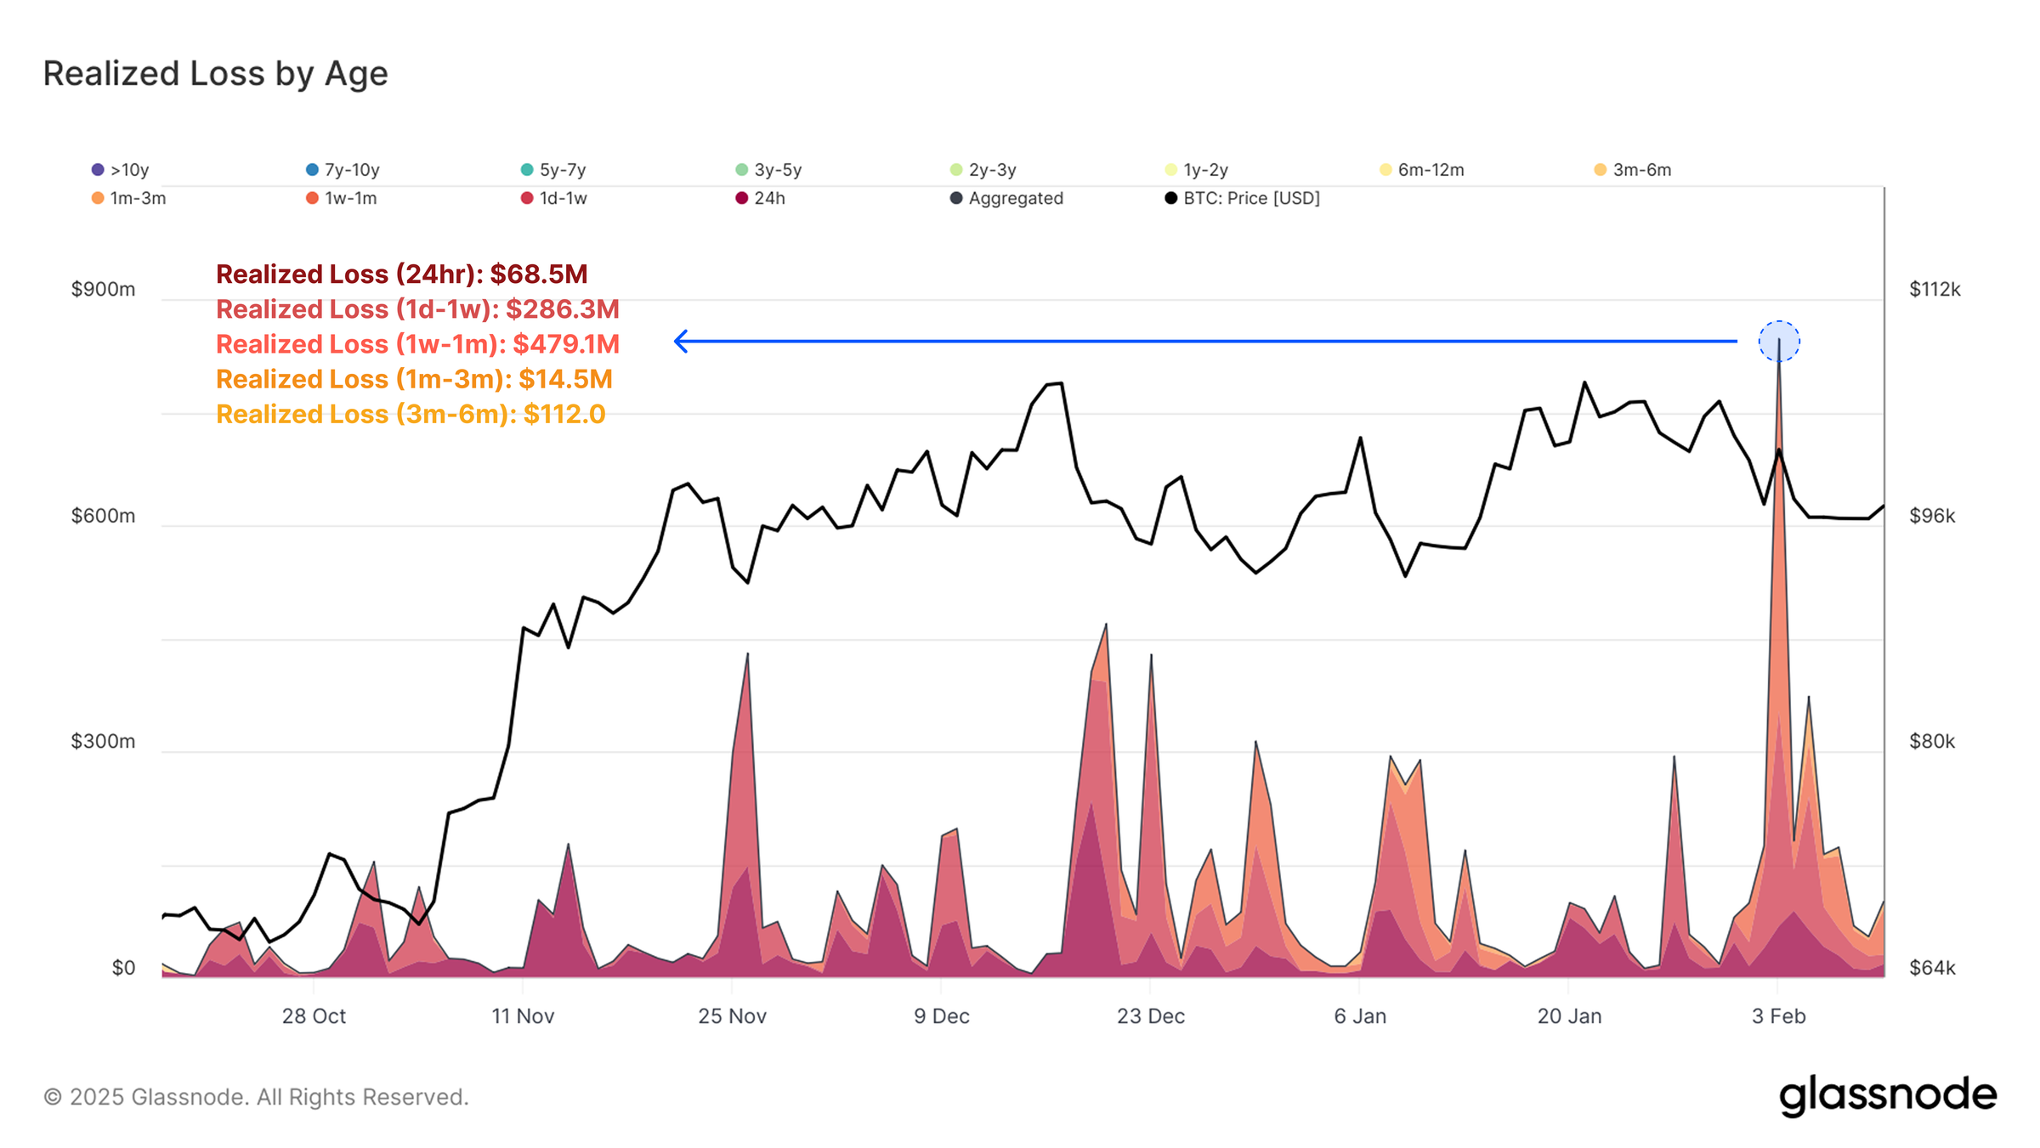
Task: Click the orange 3m-6m legend icon
Action: click(x=1601, y=169)
